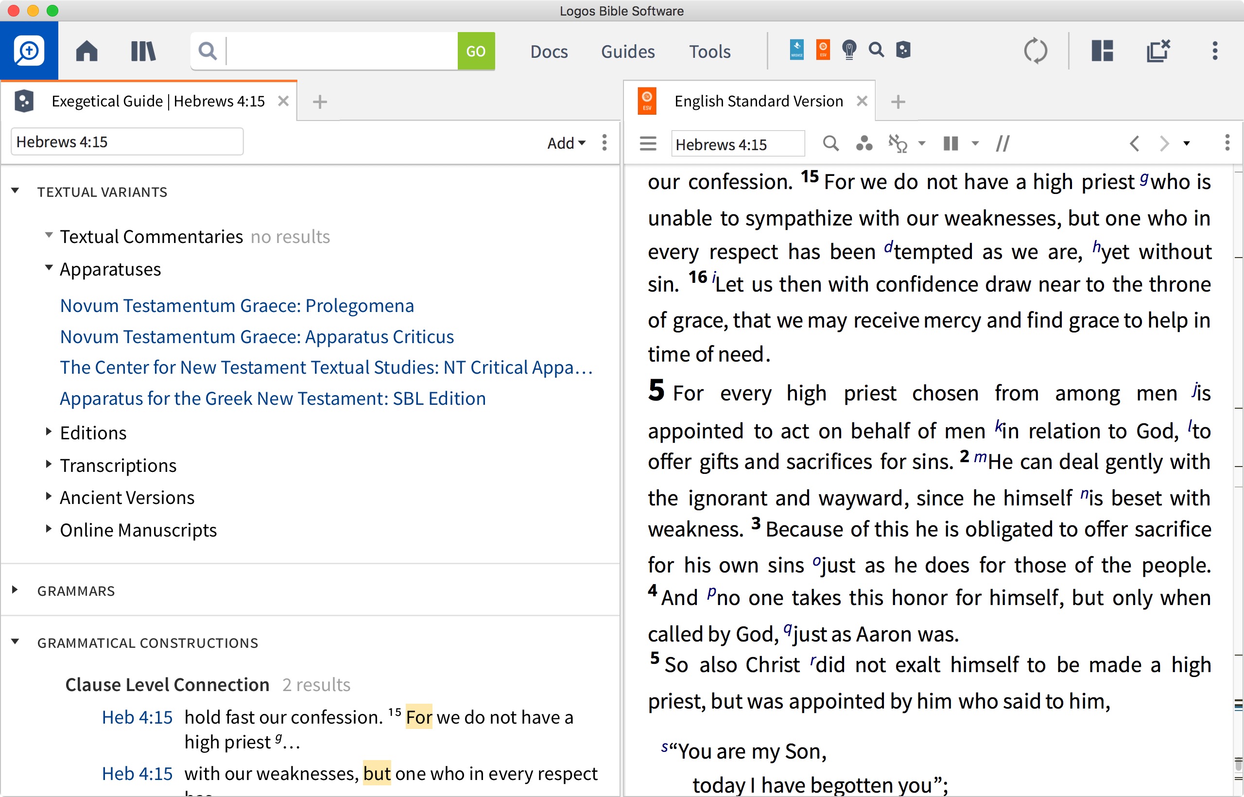Open Novum Testamentum Graece: Apparatus Criticus
Screen dimensions: 1244x797
[257, 336]
